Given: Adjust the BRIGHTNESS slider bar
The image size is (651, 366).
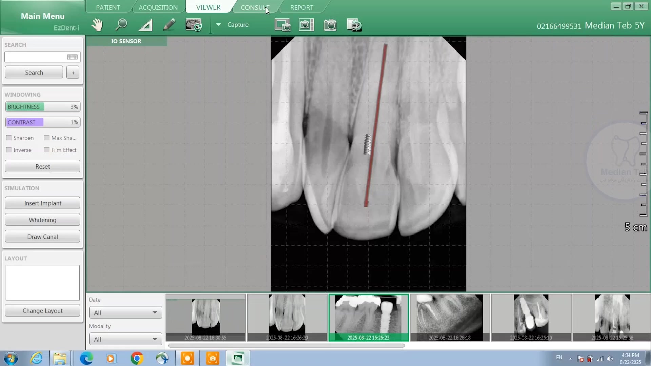Looking at the screenshot, I should tap(42, 107).
